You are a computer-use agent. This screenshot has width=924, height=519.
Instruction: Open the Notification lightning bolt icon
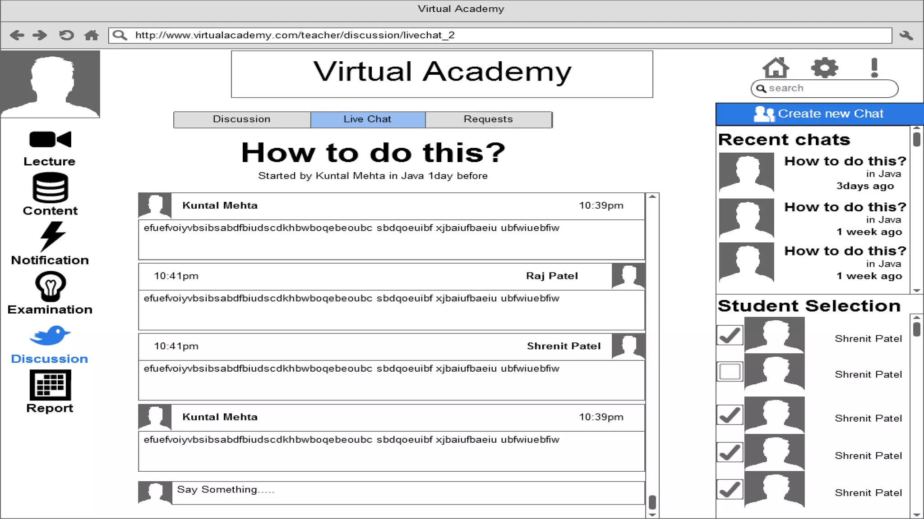click(52, 237)
